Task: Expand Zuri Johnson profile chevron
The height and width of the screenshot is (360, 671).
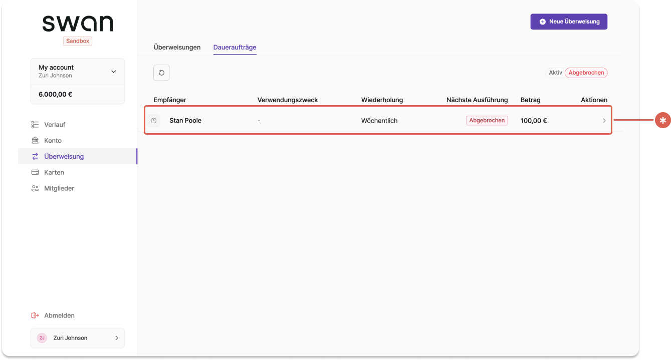Action: (x=117, y=338)
